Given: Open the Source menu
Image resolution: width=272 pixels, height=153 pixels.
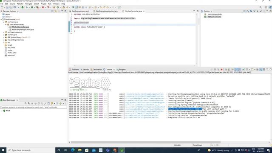Looking at the screenshot, I should coord(12,4).
